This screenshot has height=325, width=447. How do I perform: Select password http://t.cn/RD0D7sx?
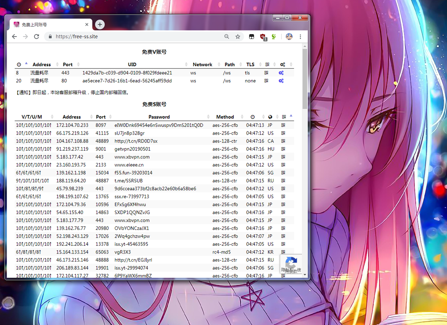click(x=136, y=141)
